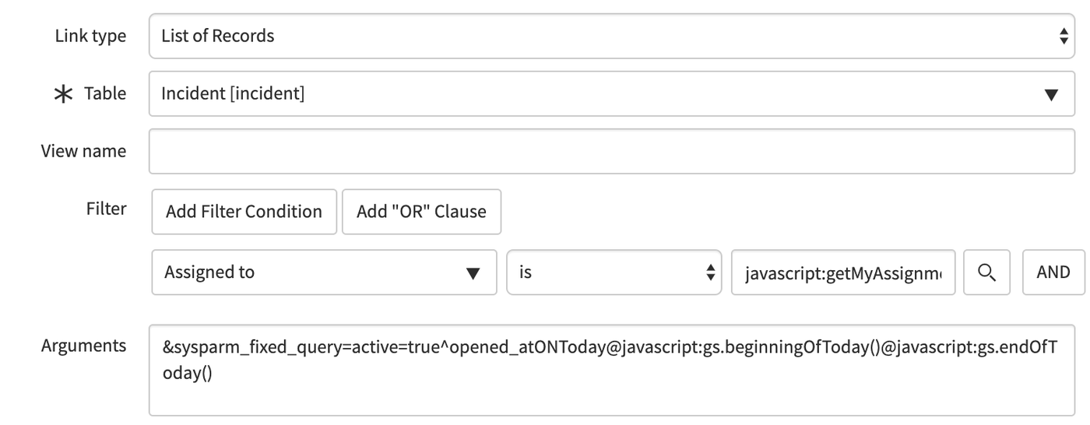Click the lookup magnifier icon in filter row
This screenshot has width=1090, height=425.
(x=986, y=272)
